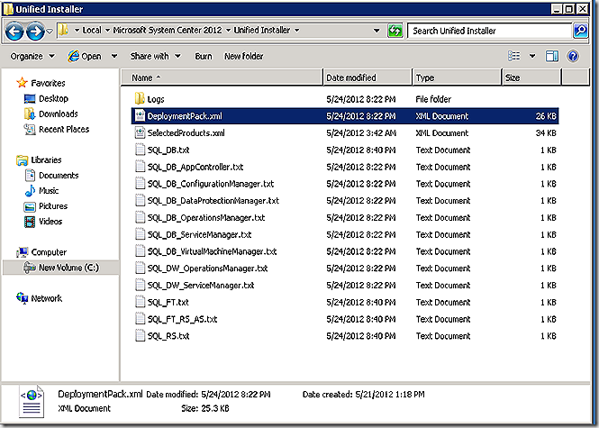Expand Share with dropdown arrow
The height and width of the screenshot is (428, 599).
pos(177,56)
